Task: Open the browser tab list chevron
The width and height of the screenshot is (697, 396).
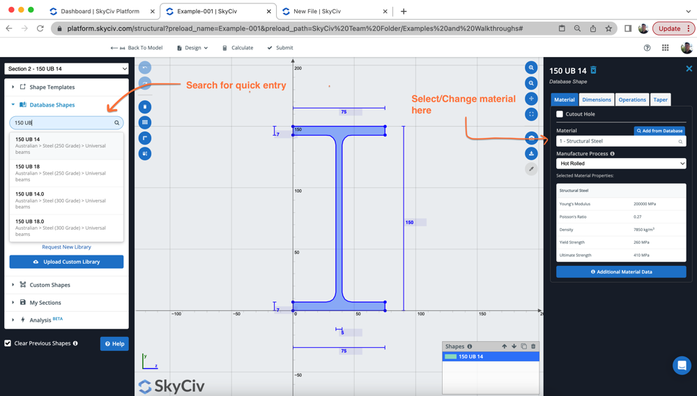Action: 688,12
